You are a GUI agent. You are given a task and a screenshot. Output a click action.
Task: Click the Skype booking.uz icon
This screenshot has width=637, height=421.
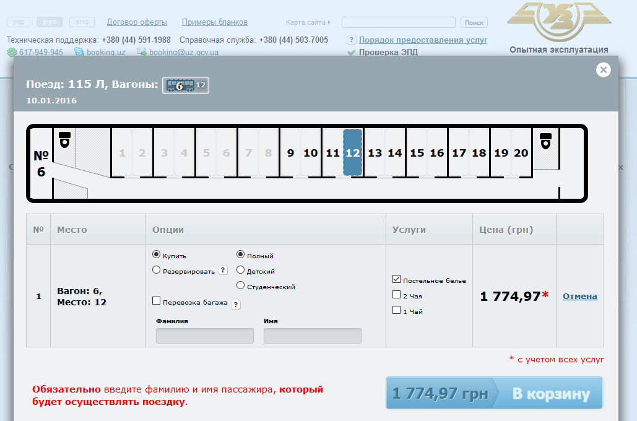click(x=79, y=53)
